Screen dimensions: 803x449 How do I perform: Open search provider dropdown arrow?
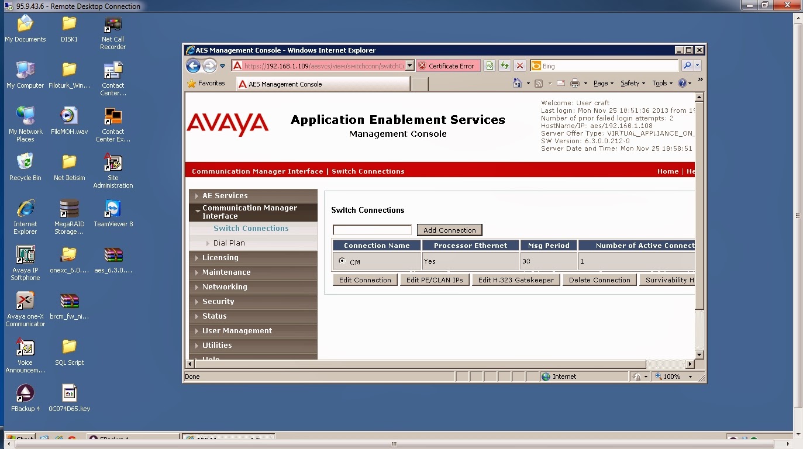pyautogui.click(x=697, y=65)
